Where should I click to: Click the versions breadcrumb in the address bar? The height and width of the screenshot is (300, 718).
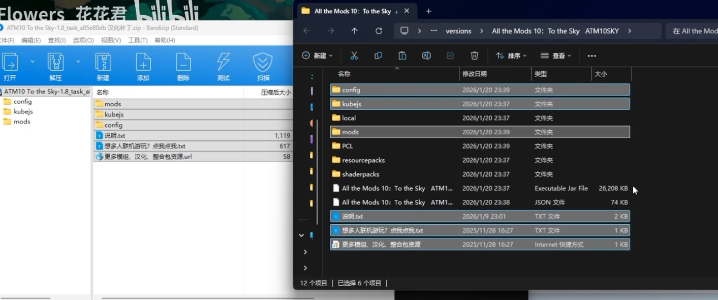click(458, 31)
